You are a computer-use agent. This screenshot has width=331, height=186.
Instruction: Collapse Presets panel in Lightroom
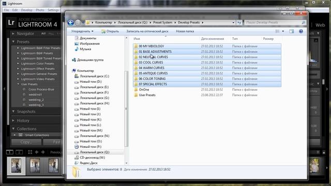(x=13, y=42)
